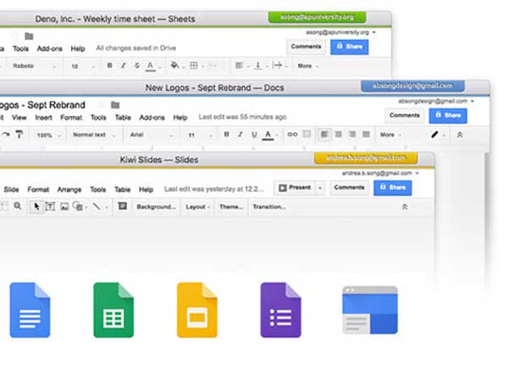Expand the More dropdown in the Sheets toolbar
Viewport: 508px width, 371px height.
click(x=308, y=66)
